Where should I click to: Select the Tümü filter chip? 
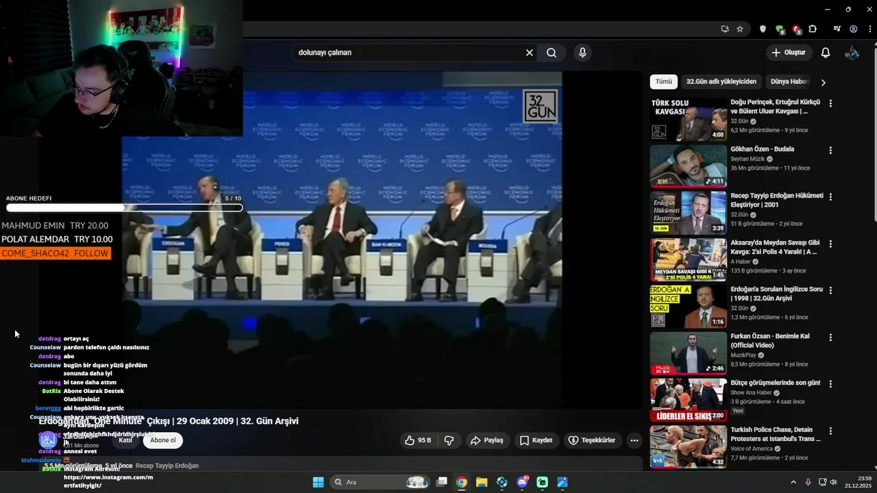(x=664, y=81)
